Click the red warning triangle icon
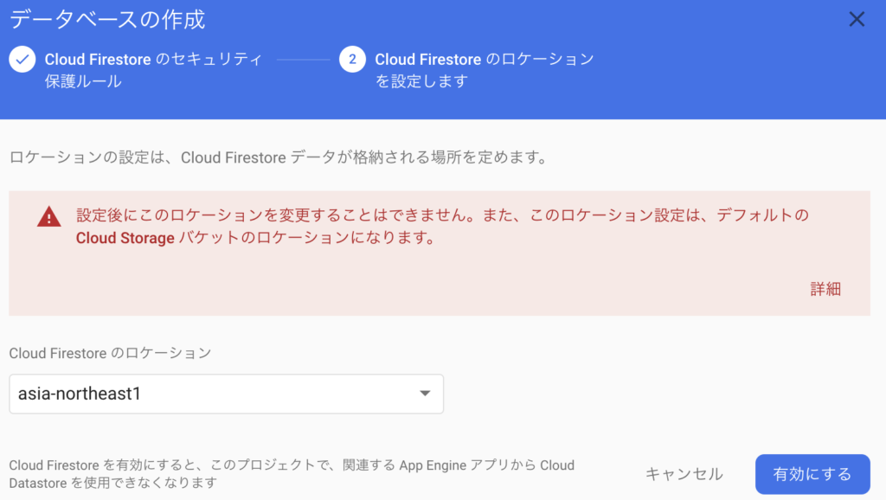The image size is (886, 500). [49, 217]
